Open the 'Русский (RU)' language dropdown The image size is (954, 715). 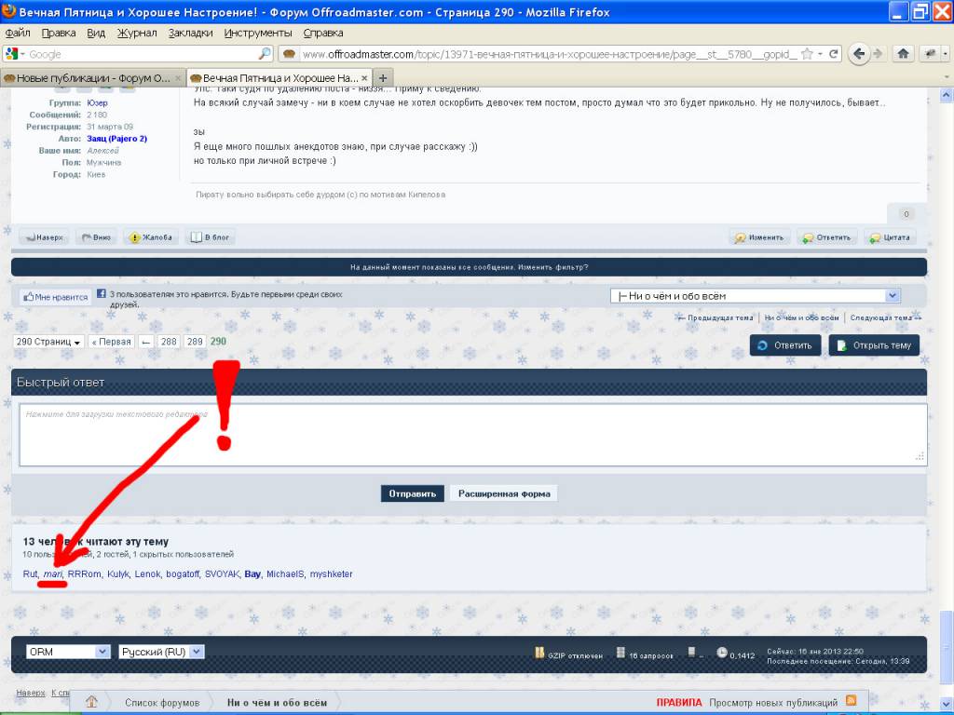point(161,652)
